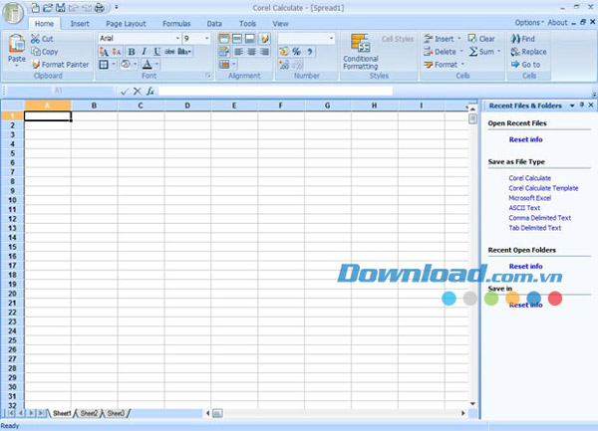Choose Microsoft Excel file type link

[528, 198]
